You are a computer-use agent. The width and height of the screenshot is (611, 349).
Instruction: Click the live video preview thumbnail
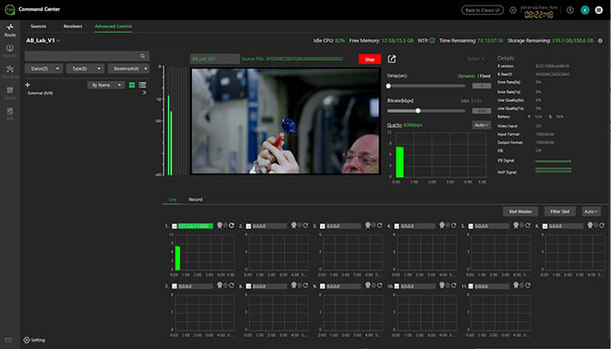pyautogui.click(x=285, y=121)
